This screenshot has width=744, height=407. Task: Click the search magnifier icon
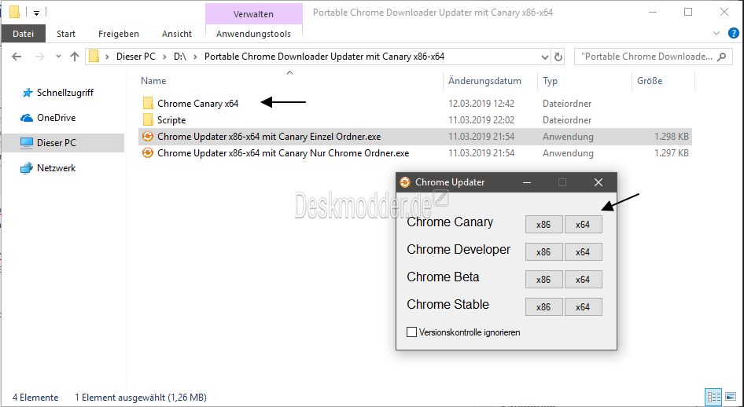coord(722,57)
